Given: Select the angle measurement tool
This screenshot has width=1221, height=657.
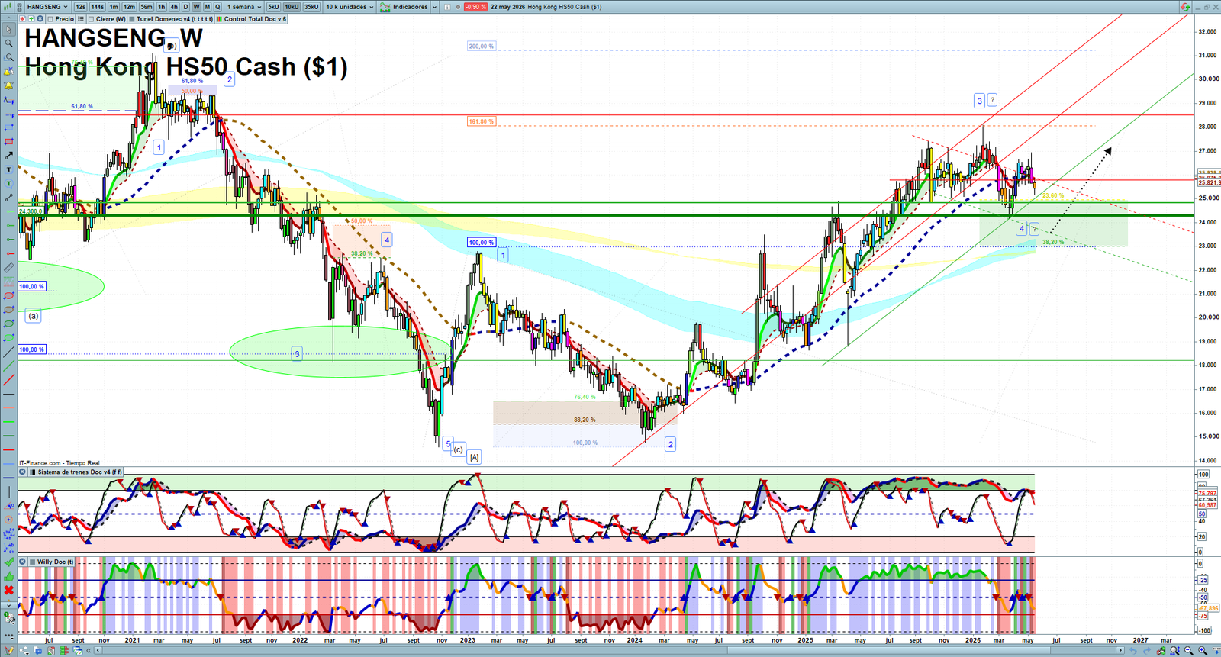Looking at the screenshot, I should click(9, 505).
